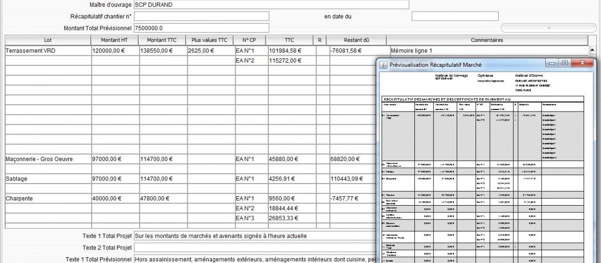Click the 110443,09 € Restant dû cell

pyautogui.click(x=353, y=179)
